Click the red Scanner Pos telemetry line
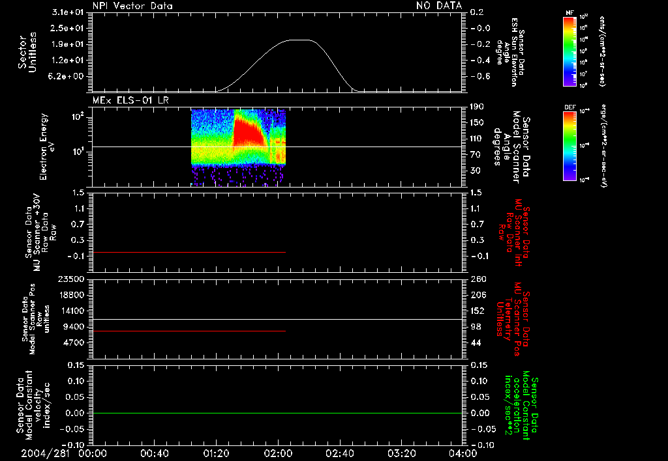Viewport: 668px width, 461px height. (189, 331)
